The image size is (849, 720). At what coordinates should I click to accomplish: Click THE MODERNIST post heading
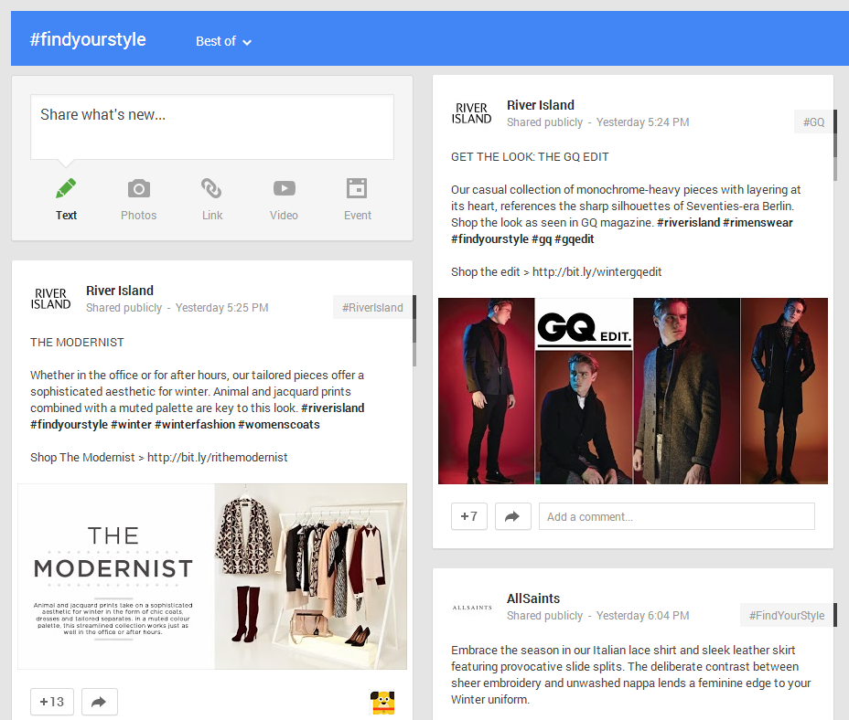pyautogui.click(x=77, y=343)
